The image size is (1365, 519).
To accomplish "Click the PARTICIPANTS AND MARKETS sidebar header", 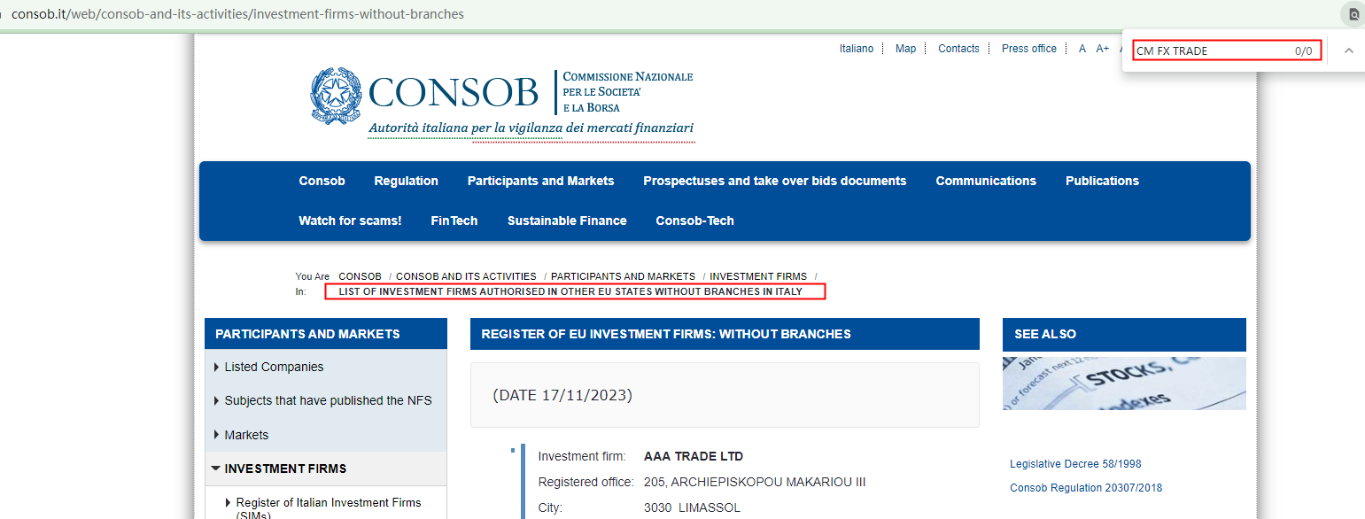I will coord(326,334).
